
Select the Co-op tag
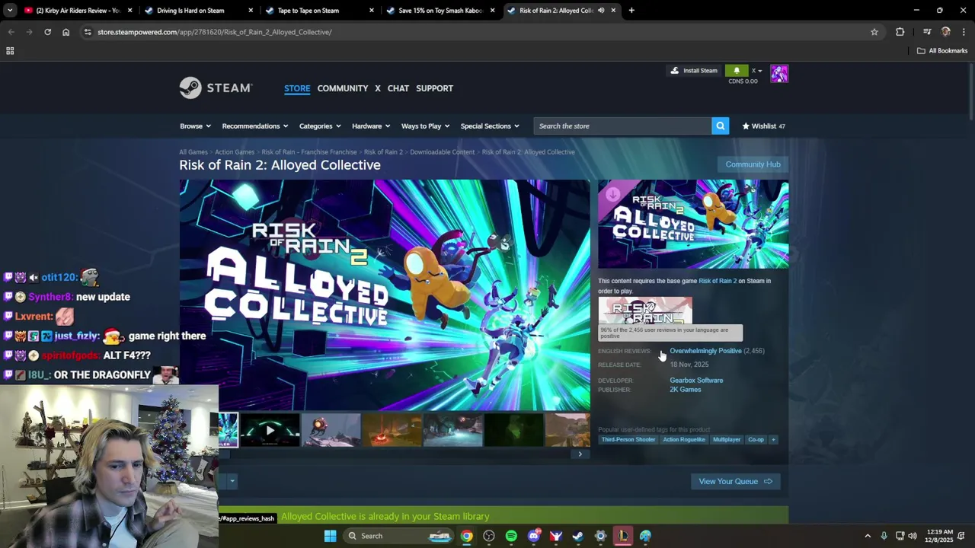click(x=756, y=439)
